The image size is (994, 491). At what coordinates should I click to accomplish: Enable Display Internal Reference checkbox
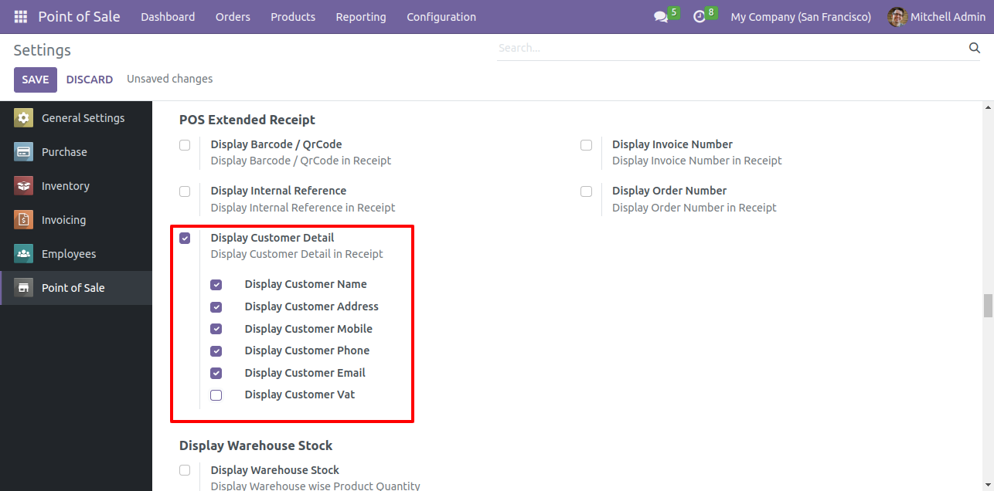[x=185, y=191]
